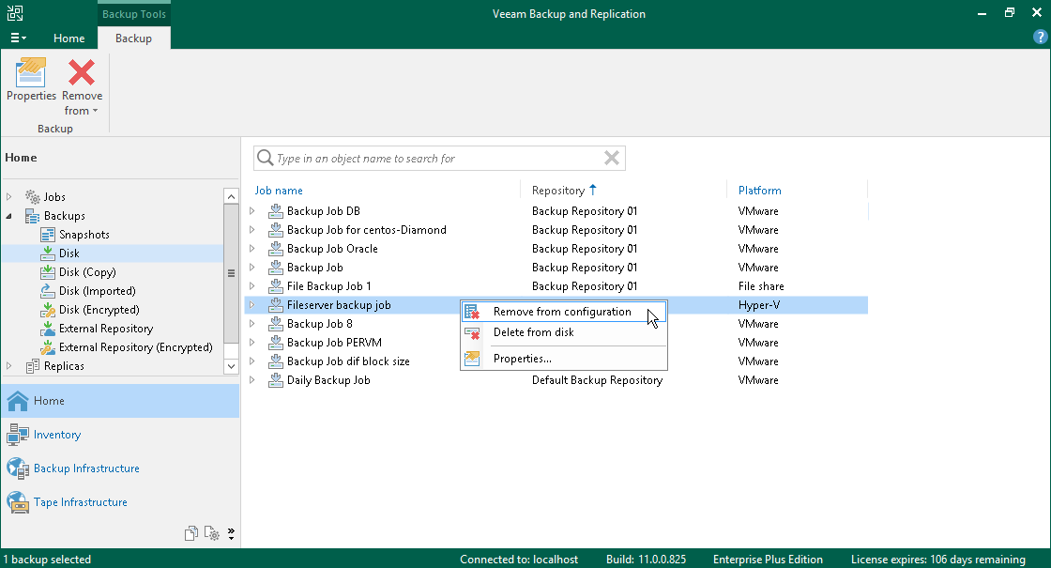
Task: Select the Disk (Encrypted) node icon
Action: (x=48, y=310)
